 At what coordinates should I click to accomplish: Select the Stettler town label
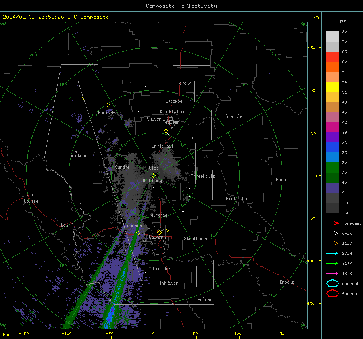235,116
